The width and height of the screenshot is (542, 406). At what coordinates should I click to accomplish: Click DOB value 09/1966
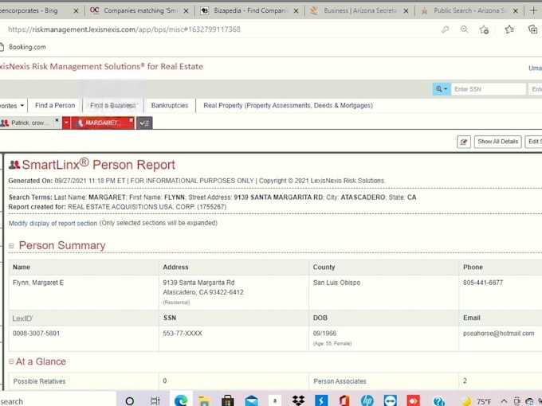pyautogui.click(x=324, y=334)
